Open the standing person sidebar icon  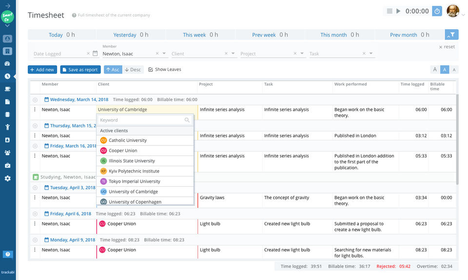click(x=7, y=127)
